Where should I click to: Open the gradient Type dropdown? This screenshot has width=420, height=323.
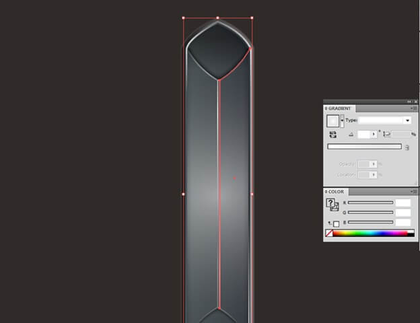[385, 120]
